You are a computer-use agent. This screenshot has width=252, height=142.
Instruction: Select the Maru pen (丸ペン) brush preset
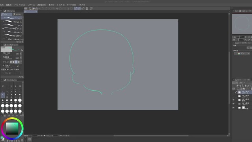[11, 25]
